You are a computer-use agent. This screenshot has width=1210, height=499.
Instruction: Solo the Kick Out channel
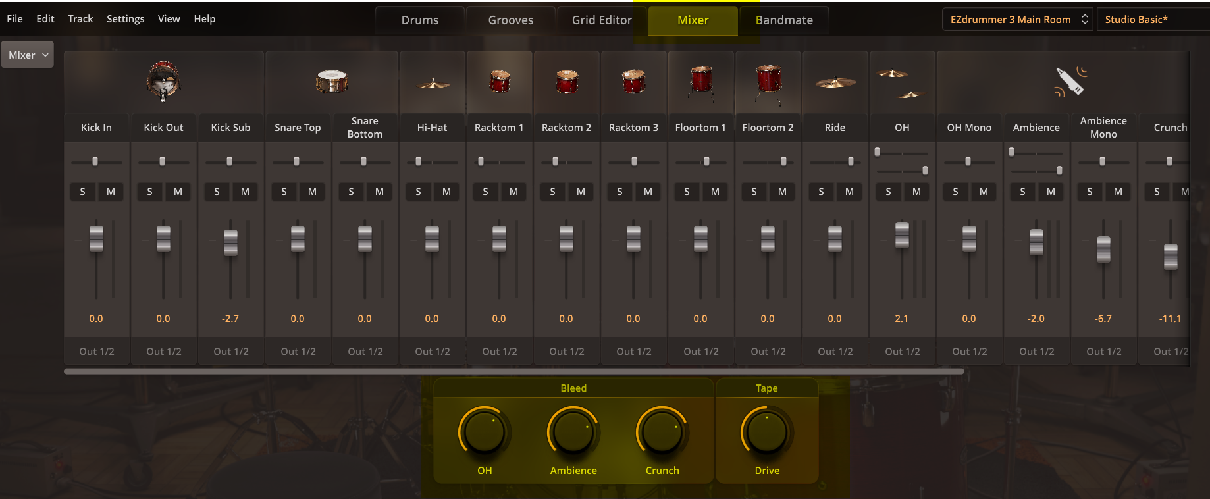tap(149, 192)
